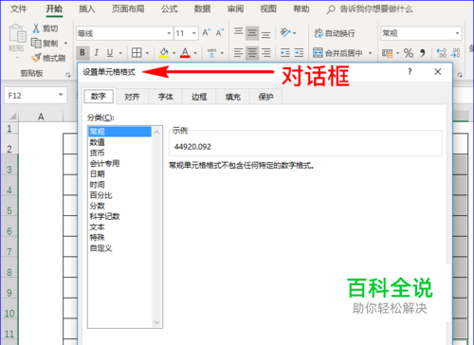
Task: Select column A header
Action: 41,117
